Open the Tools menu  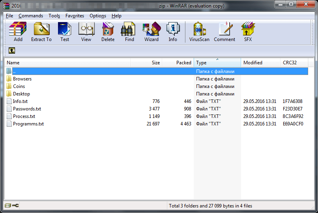pos(54,16)
